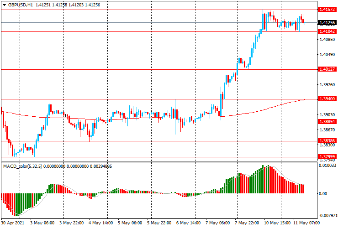Click the 1.37999 level price tag
The width and height of the screenshot is (338, 228).
pyautogui.click(x=327, y=156)
